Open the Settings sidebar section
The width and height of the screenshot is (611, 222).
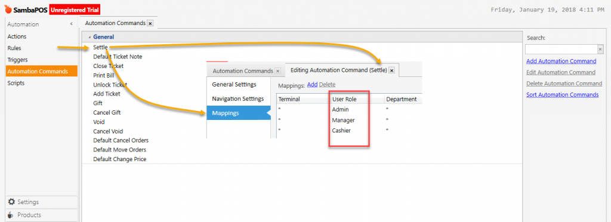[42, 202]
